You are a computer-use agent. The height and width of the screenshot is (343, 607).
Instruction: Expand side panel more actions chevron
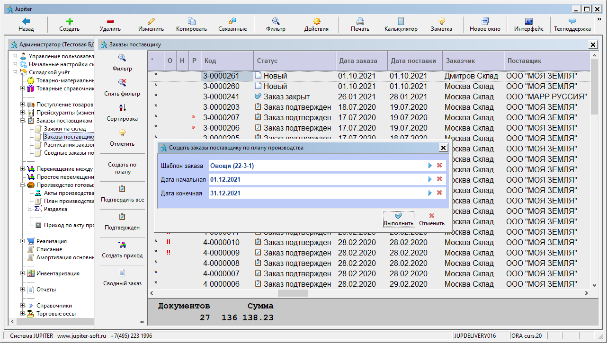[x=142, y=322]
